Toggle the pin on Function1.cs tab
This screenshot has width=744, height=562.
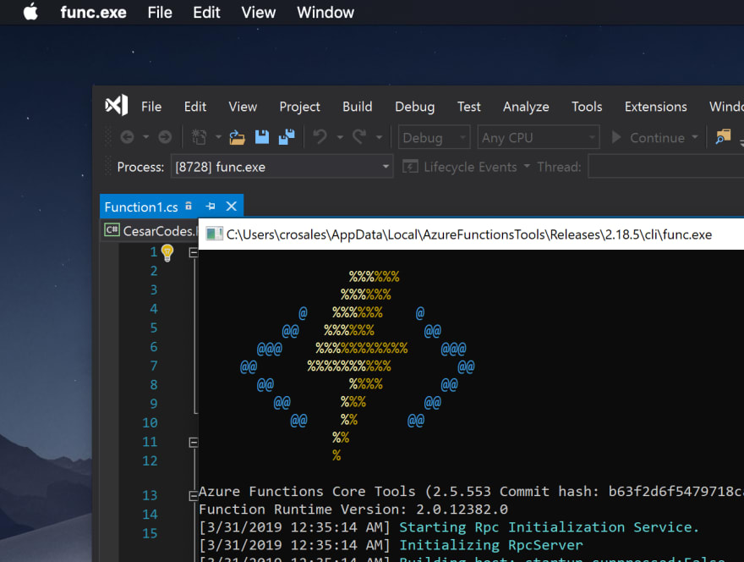[211, 207]
